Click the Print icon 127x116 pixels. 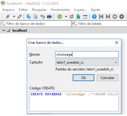pos(49,17)
